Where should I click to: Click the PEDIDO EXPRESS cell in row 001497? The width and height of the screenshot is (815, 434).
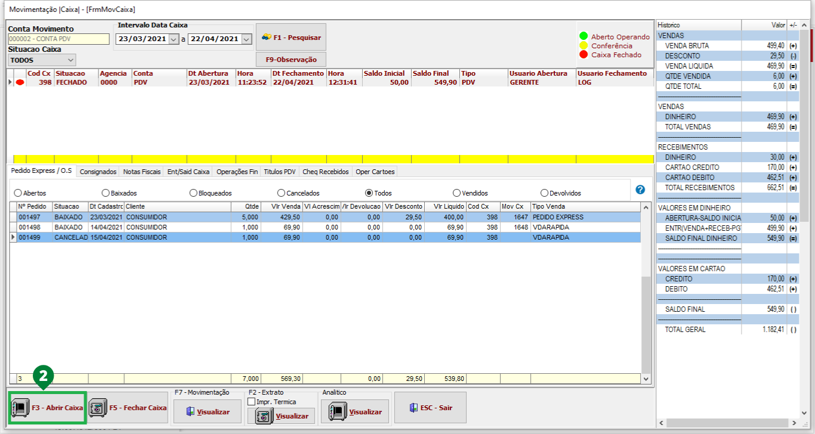(x=585, y=217)
